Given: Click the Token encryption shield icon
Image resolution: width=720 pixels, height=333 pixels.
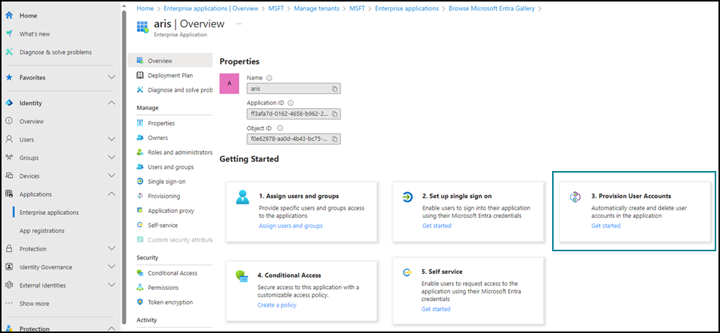Looking at the screenshot, I should pyautogui.click(x=140, y=302).
